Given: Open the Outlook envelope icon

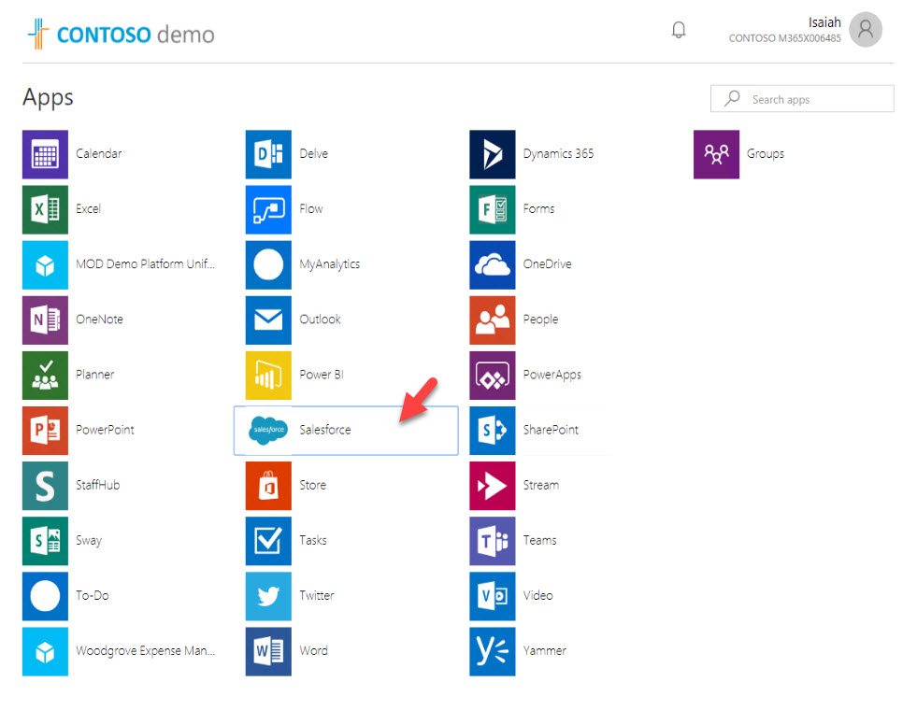Looking at the screenshot, I should (x=268, y=319).
